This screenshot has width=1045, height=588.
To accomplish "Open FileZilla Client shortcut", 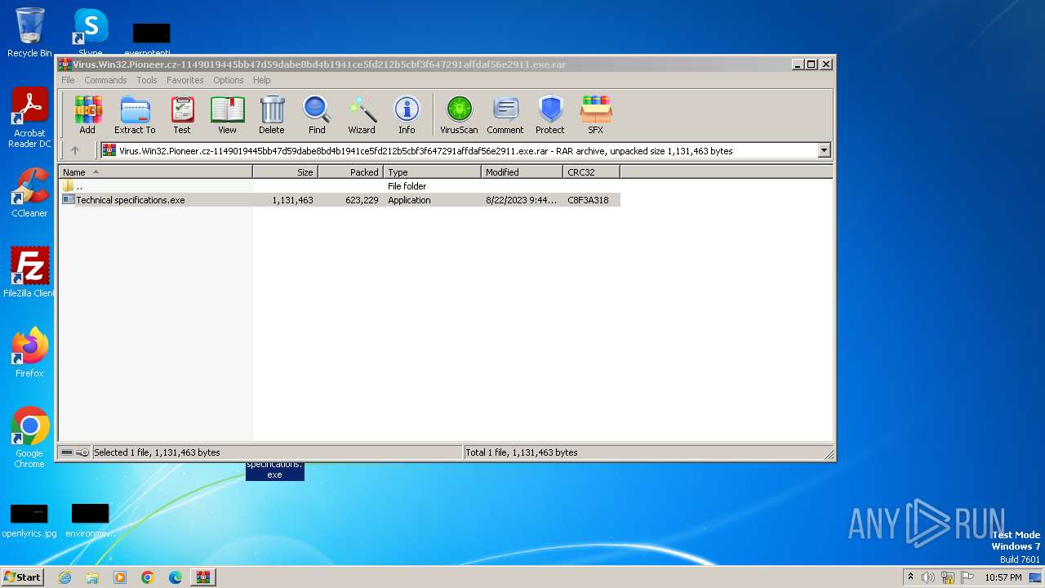I will tap(29, 272).
